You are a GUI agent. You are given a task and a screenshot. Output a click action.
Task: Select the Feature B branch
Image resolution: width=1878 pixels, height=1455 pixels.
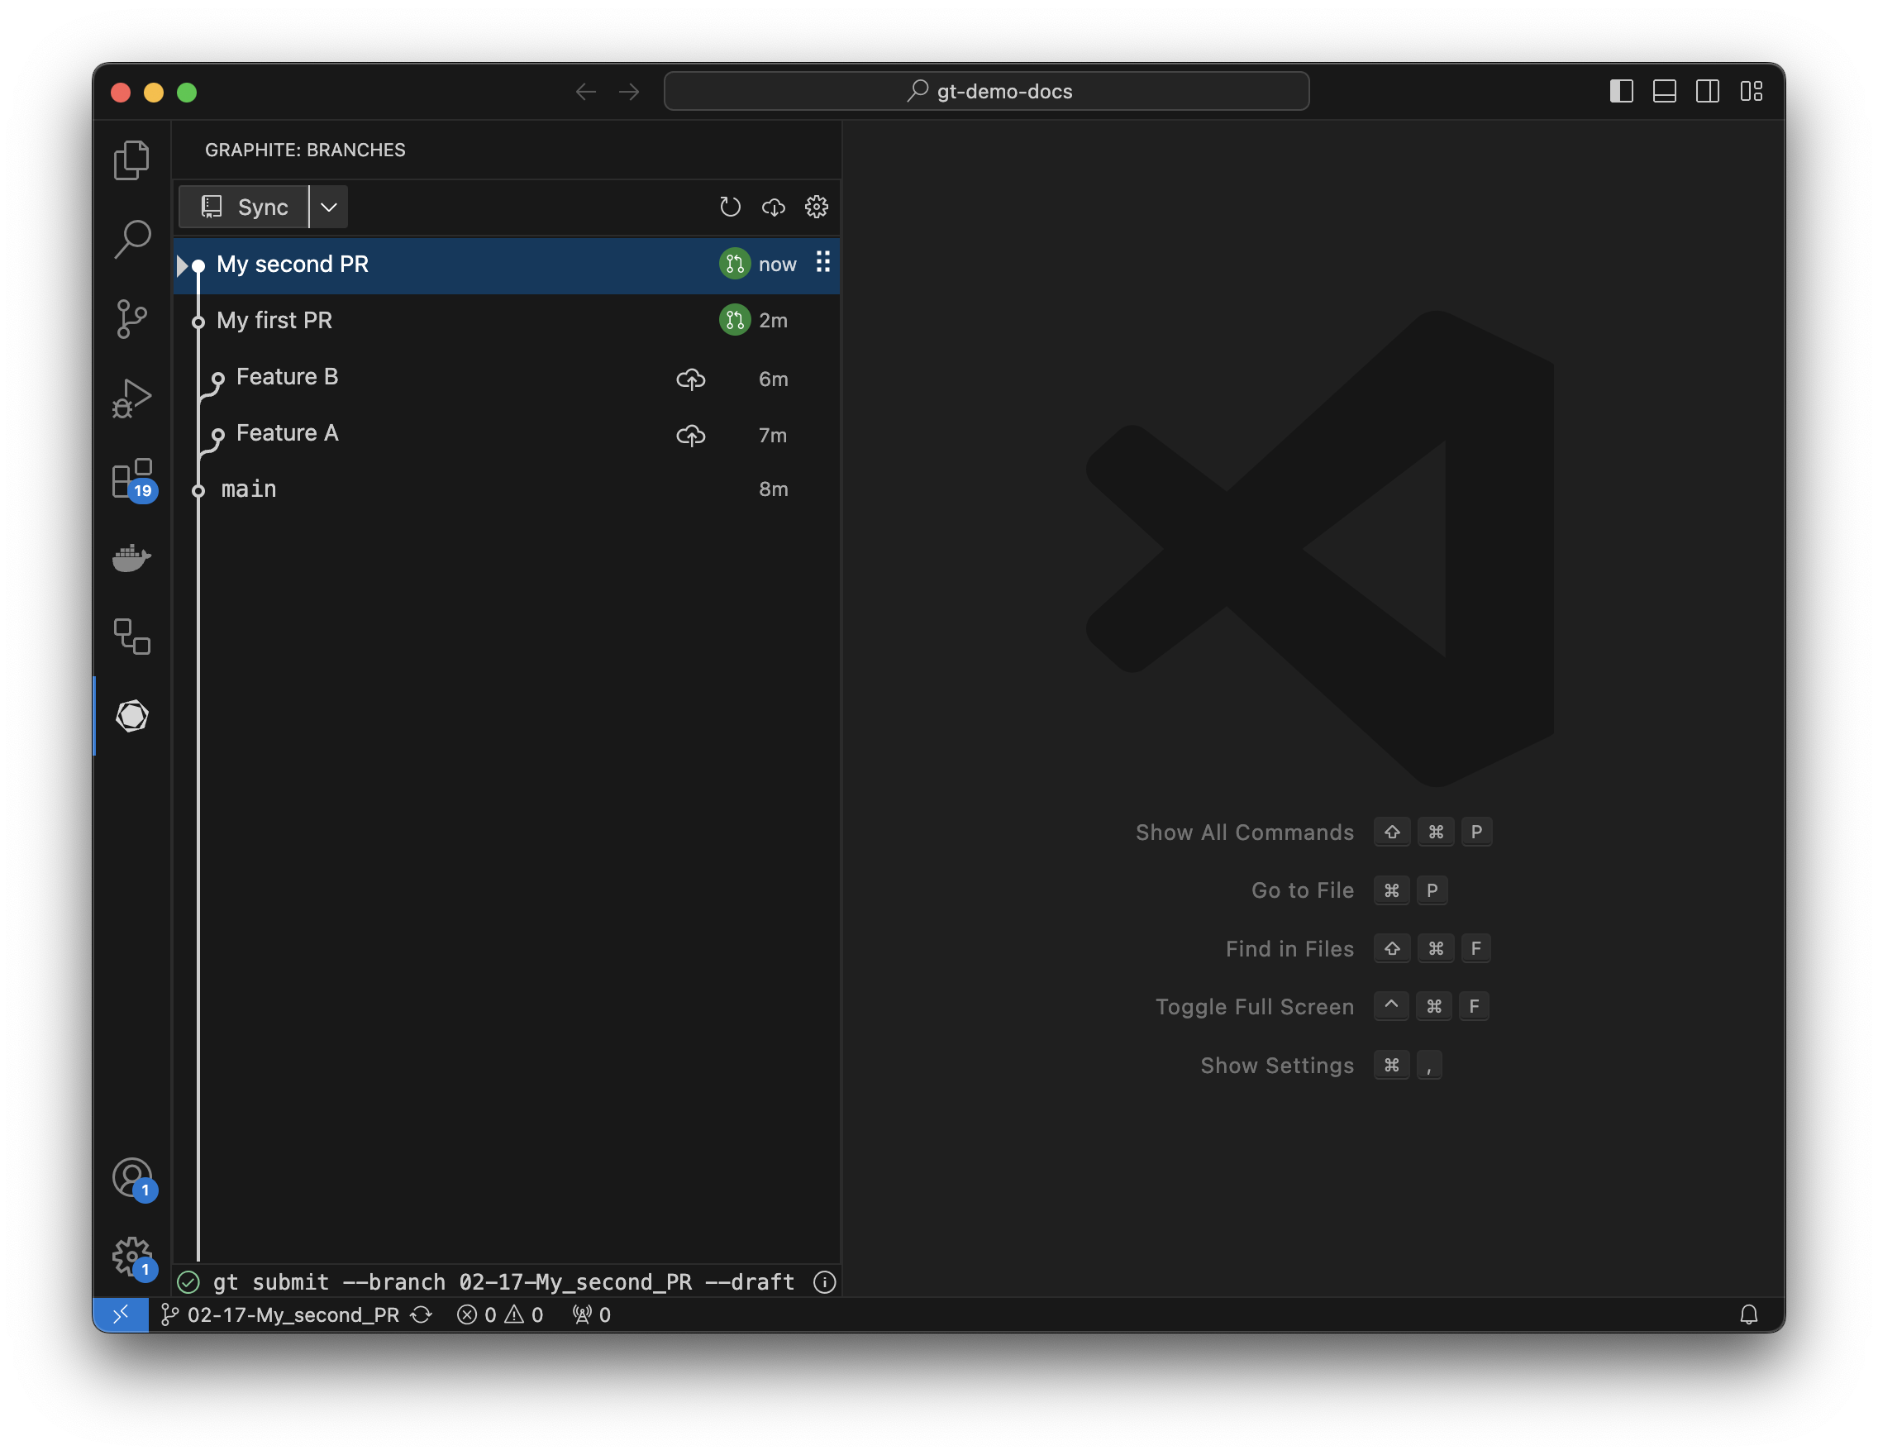(286, 377)
